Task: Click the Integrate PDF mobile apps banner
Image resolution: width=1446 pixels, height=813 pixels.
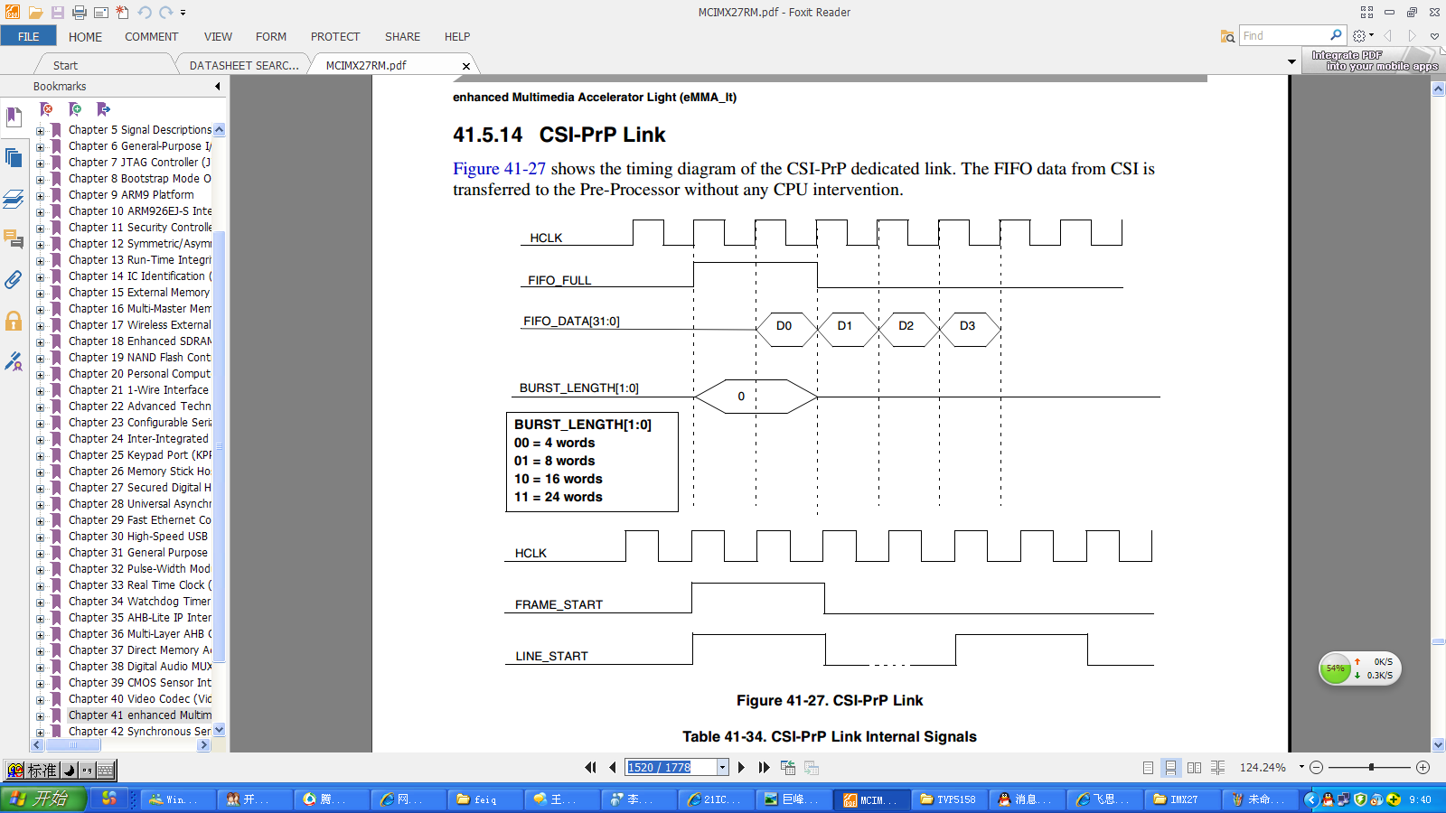Action: (1374, 61)
